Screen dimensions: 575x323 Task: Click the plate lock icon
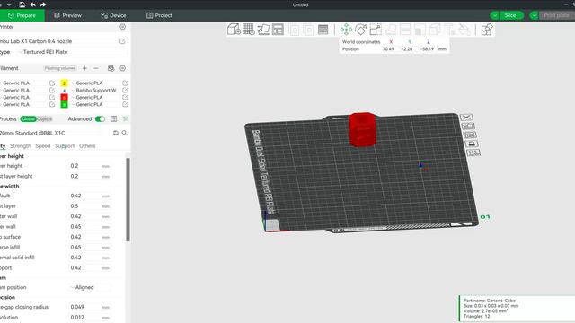pyautogui.click(x=472, y=144)
